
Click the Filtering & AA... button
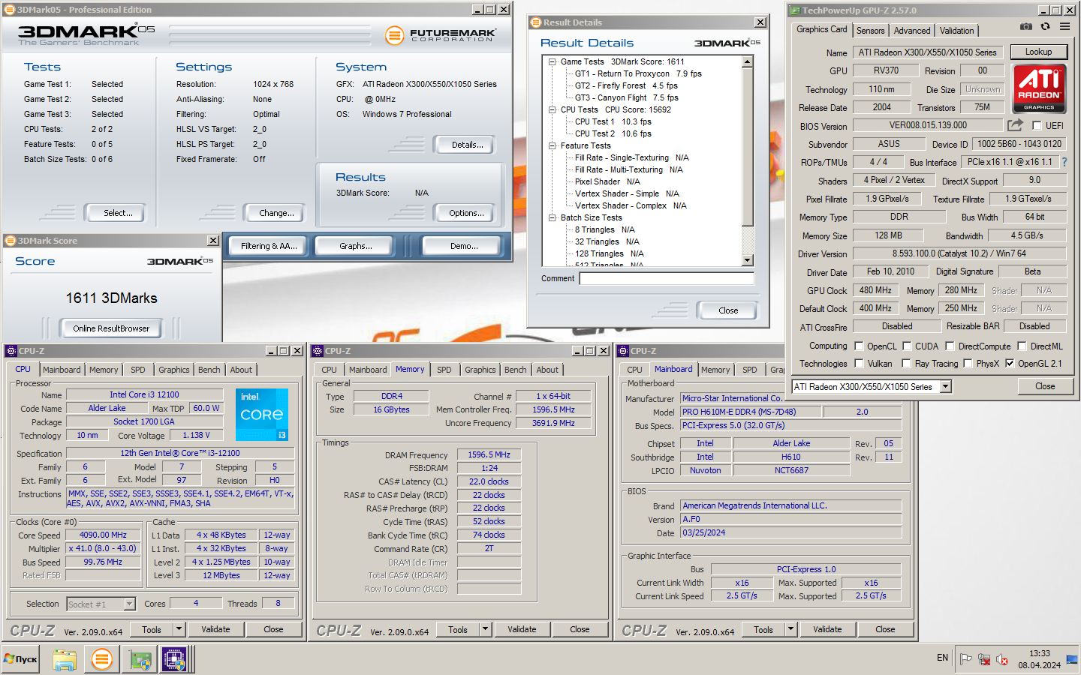coord(269,246)
